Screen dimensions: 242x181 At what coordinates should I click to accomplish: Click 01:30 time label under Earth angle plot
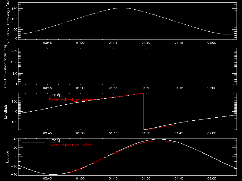coord(146,43)
